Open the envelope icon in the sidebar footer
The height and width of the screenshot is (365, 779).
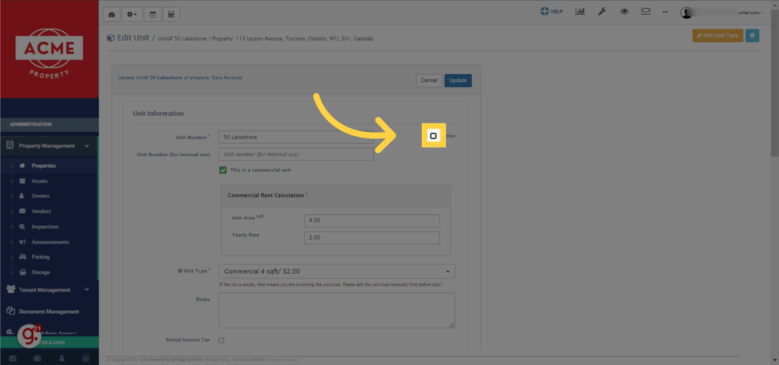point(14,358)
